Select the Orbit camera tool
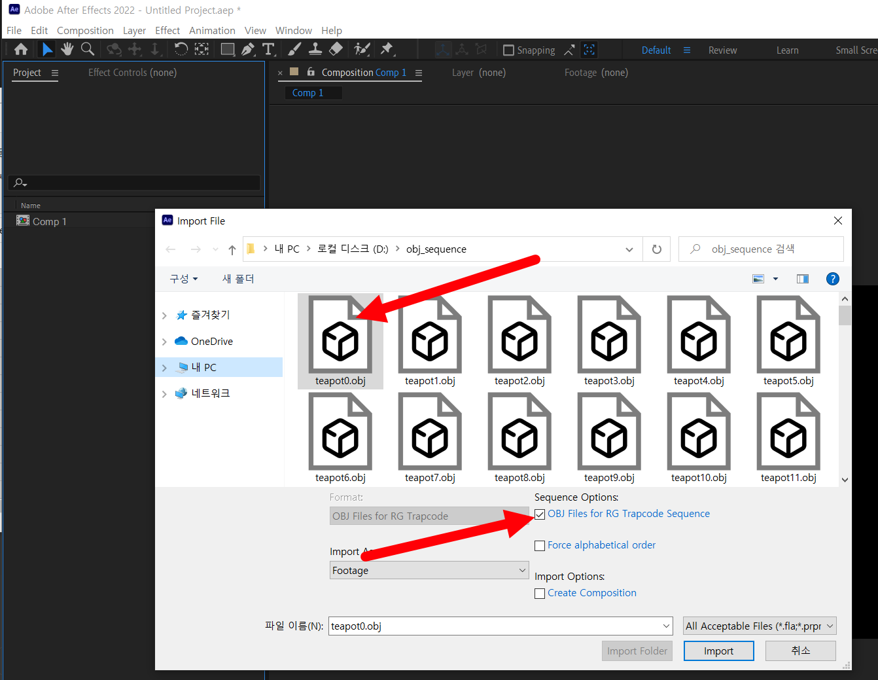The width and height of the screenshot is (878, 680). [x=114, y=49]
